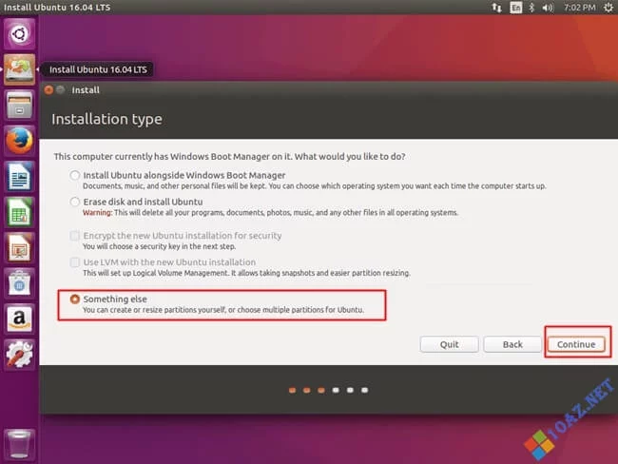Click the Continue button
Screen dimensions: 618x464
576,344
